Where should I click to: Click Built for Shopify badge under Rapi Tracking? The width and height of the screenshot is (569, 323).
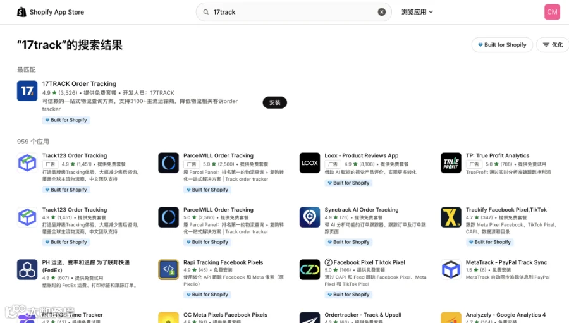pos(207,295)
